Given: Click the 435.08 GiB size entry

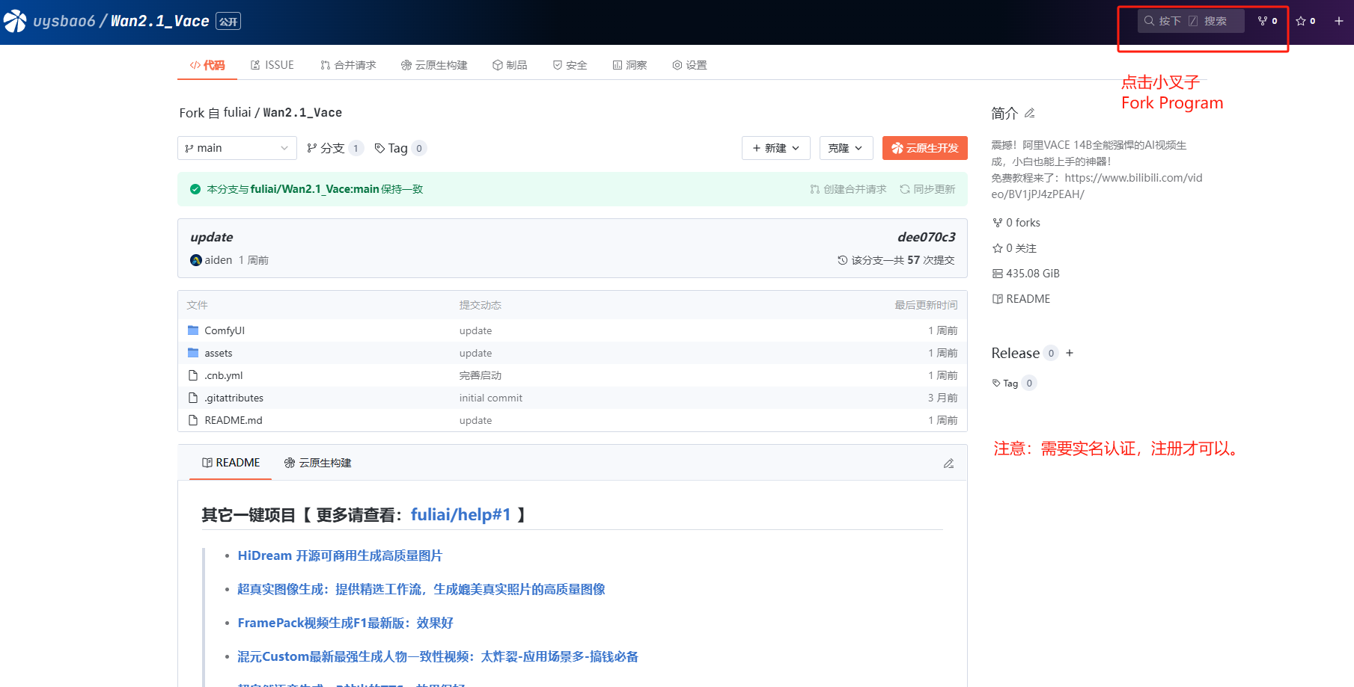Looking at the screenshot, I should pyautogui.click(x=1026, y=274).
